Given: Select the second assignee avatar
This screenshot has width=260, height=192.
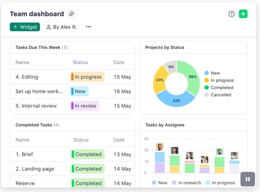Looking at the screenshot, I should (x=175, y=150).
